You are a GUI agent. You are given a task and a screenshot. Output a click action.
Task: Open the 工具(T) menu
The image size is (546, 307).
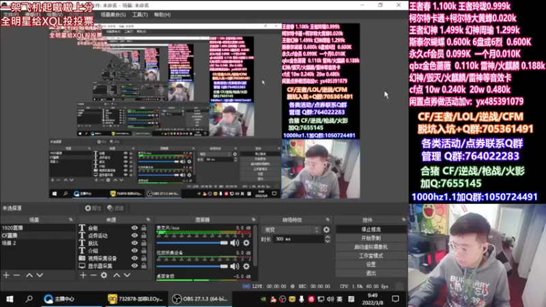[x=140, y=14]
